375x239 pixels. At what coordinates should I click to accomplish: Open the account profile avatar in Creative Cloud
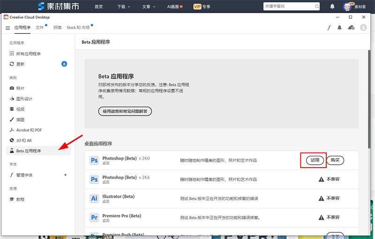click(x=363, y=28)
